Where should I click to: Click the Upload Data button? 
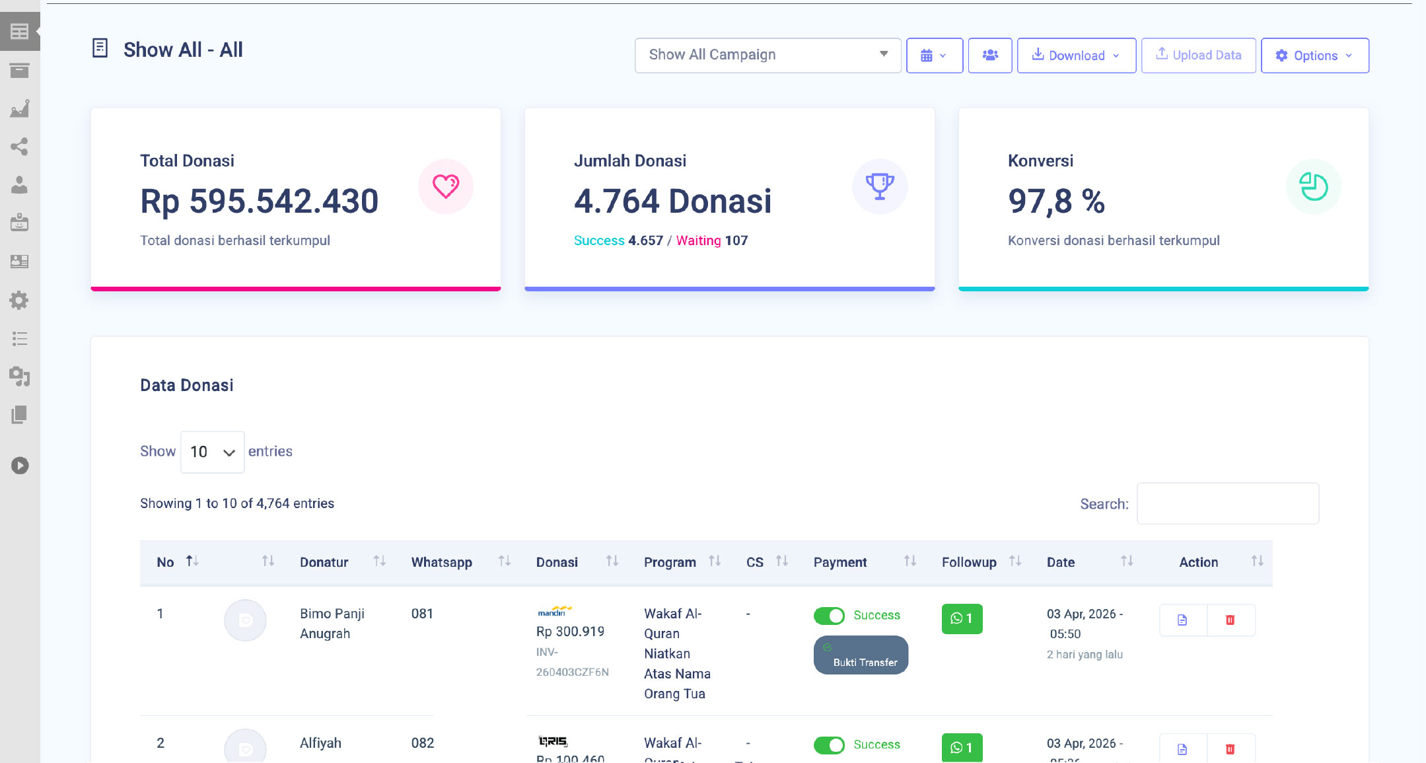point(1198,55)
